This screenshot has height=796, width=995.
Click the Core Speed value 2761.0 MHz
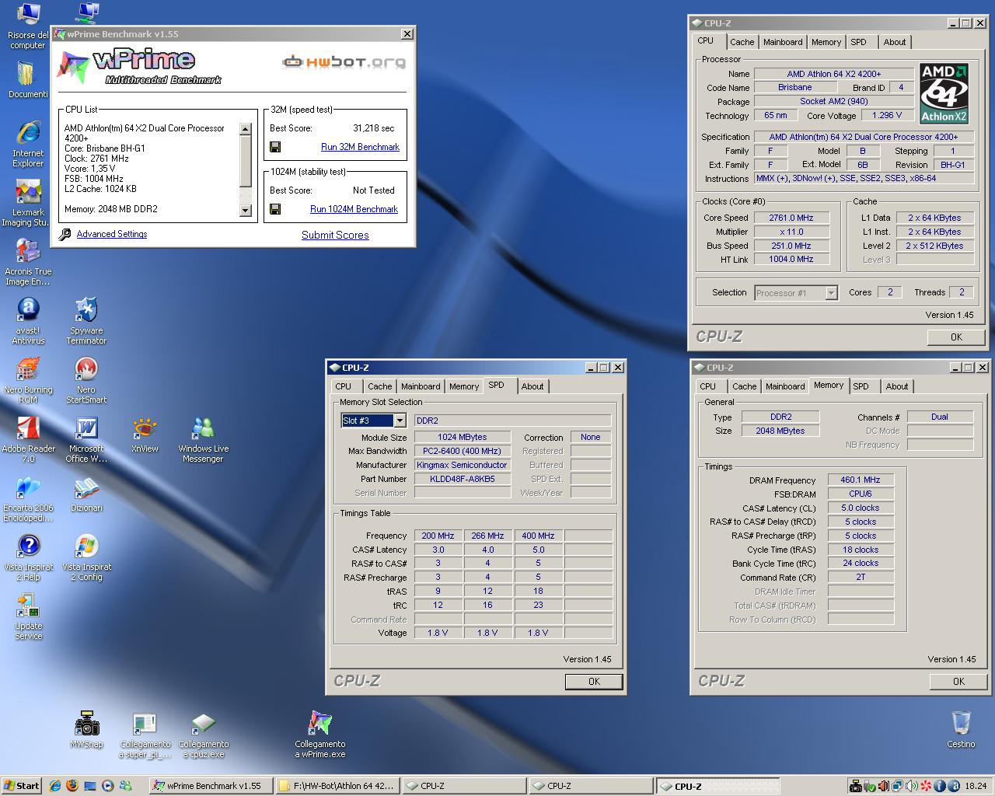click(x=791, y=218)
